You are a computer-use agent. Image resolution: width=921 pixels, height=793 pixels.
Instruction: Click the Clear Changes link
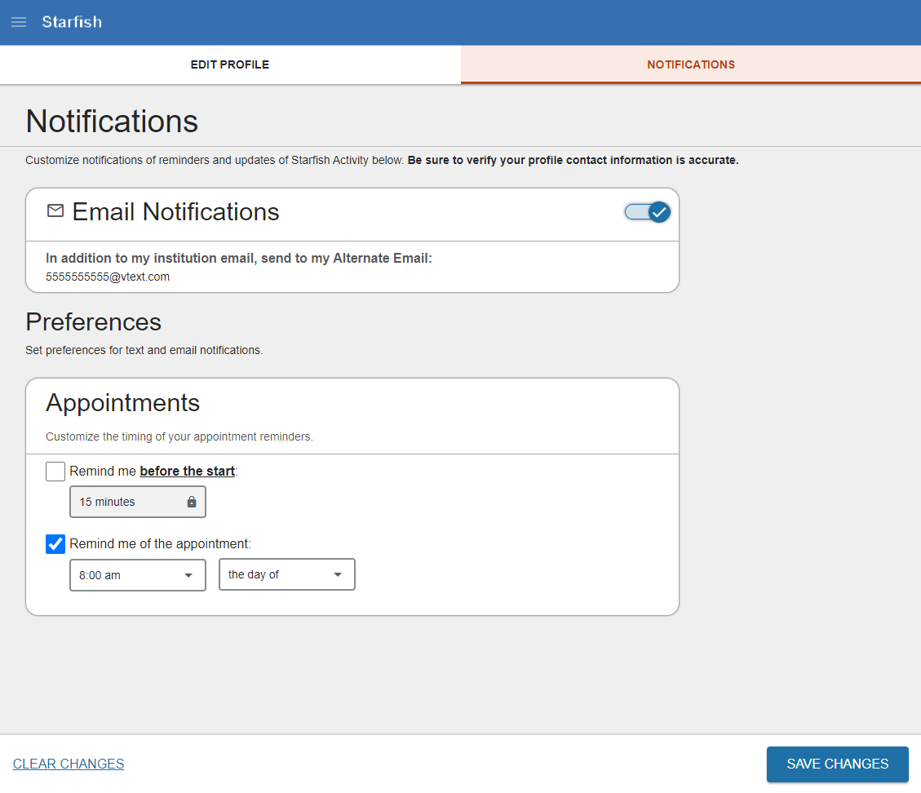[69, 764]
